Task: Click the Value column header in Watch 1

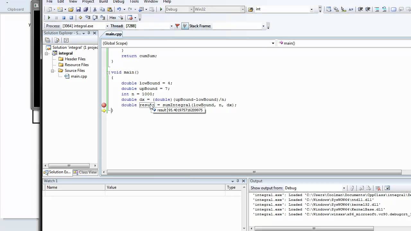Action: click(x=165, y=187)
